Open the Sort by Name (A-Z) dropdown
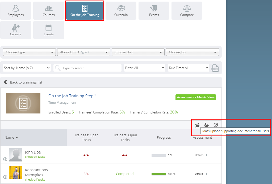272x184 pixels. (x=27, y=68)
